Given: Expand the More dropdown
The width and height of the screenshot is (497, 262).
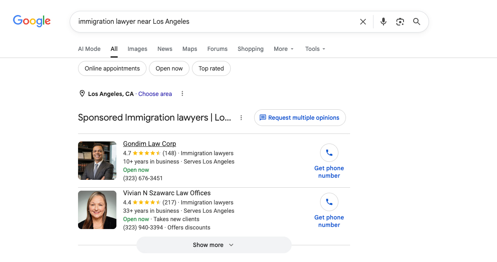Looking at the screenshot, I should [284, 49].
